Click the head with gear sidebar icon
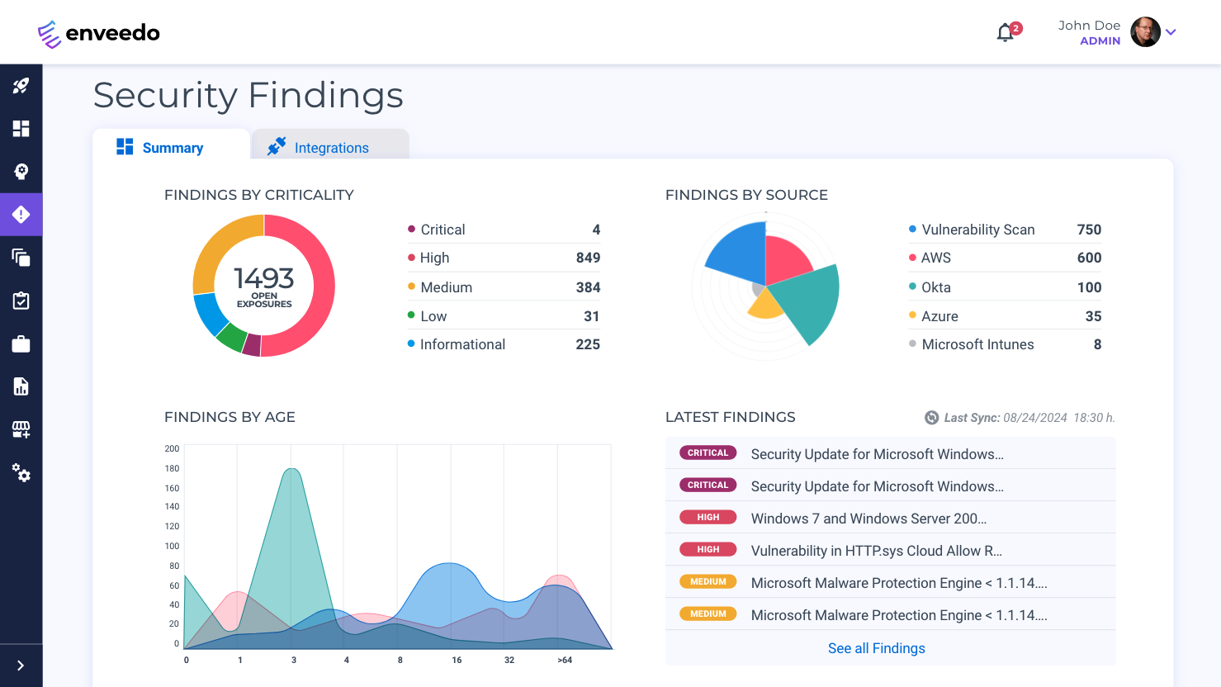 coord(21,172)
